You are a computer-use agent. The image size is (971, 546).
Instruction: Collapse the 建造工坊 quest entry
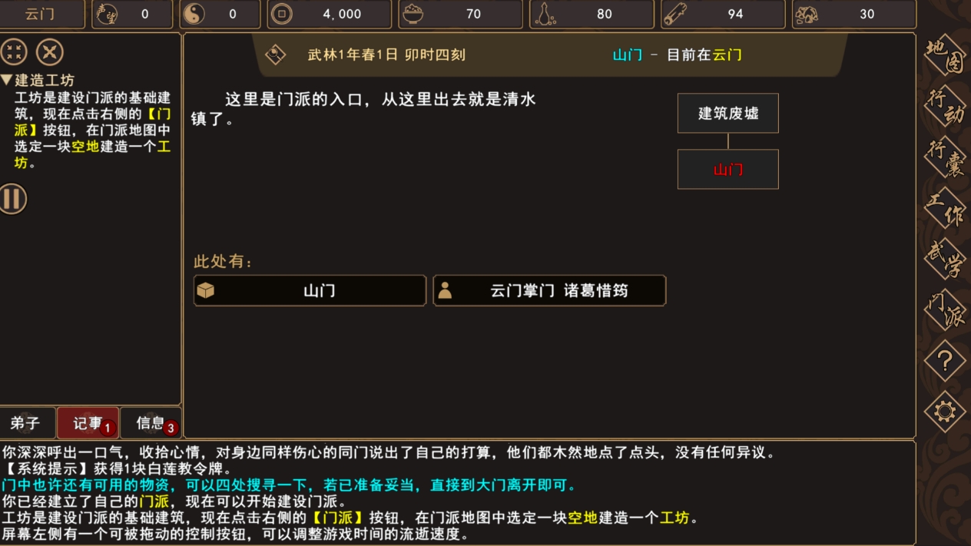[x=38, y=80]
